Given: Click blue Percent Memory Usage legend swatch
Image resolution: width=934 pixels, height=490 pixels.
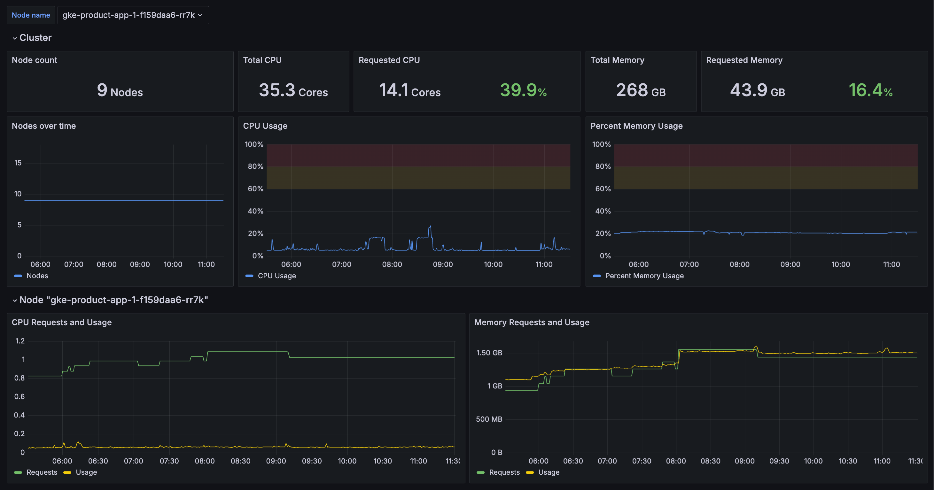Looking at the screenshot, I should tap(596, 276).
